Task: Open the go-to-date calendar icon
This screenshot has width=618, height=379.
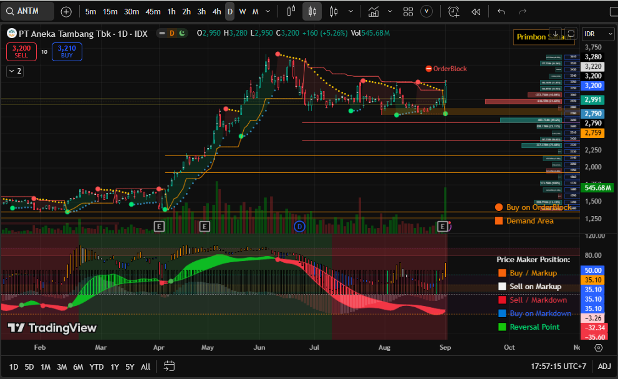Action: coord(169,366)
